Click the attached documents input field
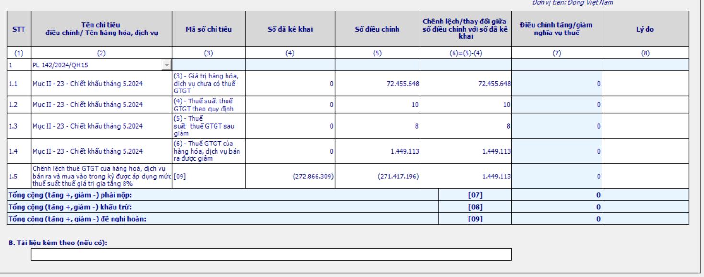The width and height of the screenshot is (704, 277). [271, 254]
